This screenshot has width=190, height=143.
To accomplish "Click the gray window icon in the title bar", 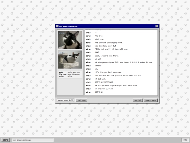I will click(57, 26).
